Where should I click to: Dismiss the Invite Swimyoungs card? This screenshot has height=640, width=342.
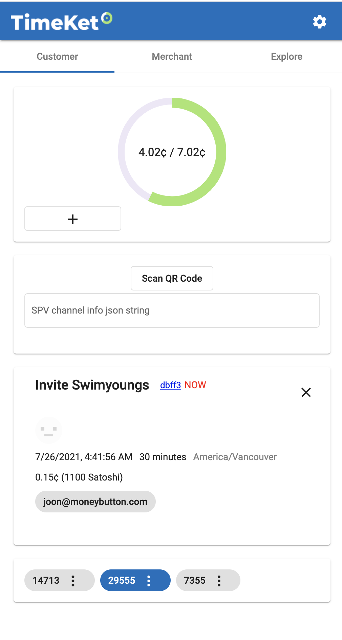pos(306,392)
